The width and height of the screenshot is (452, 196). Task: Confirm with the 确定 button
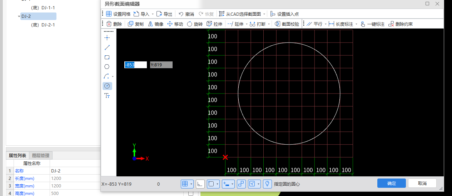click(392, 183)
